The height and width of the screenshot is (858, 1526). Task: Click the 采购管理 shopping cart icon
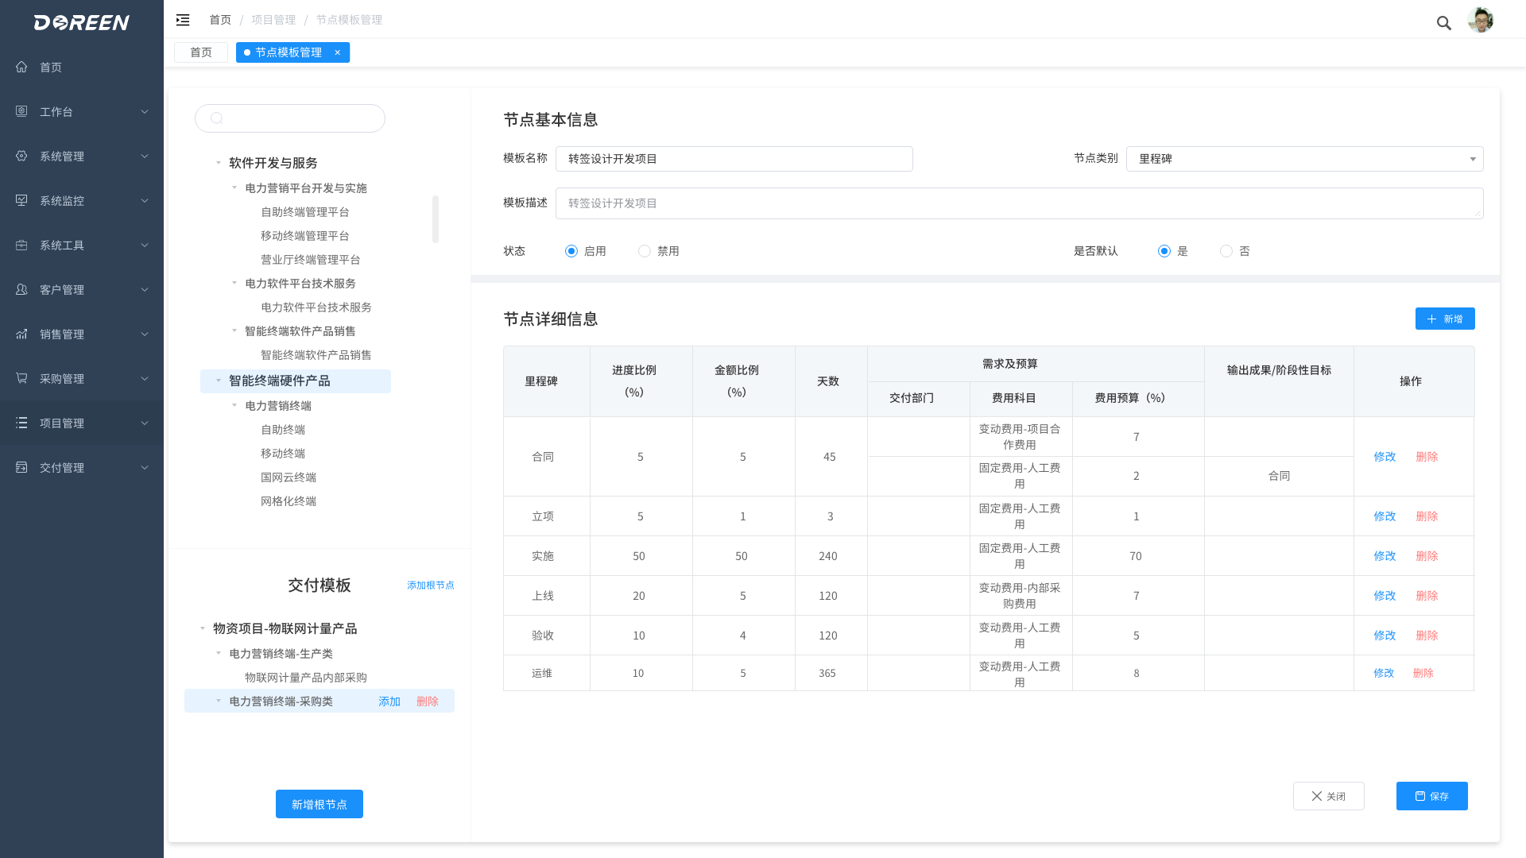click(21, 378)
